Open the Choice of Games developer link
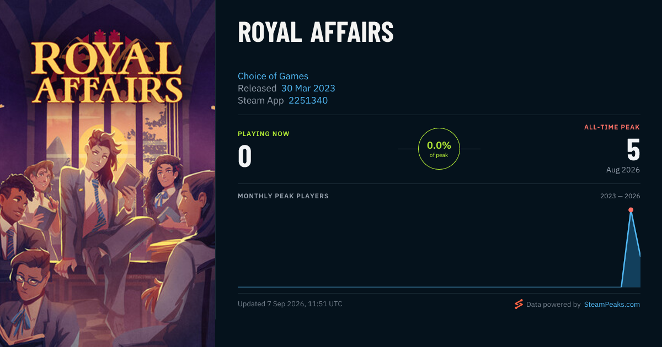The height and width of the screenshot is (347, 662). 273,76
